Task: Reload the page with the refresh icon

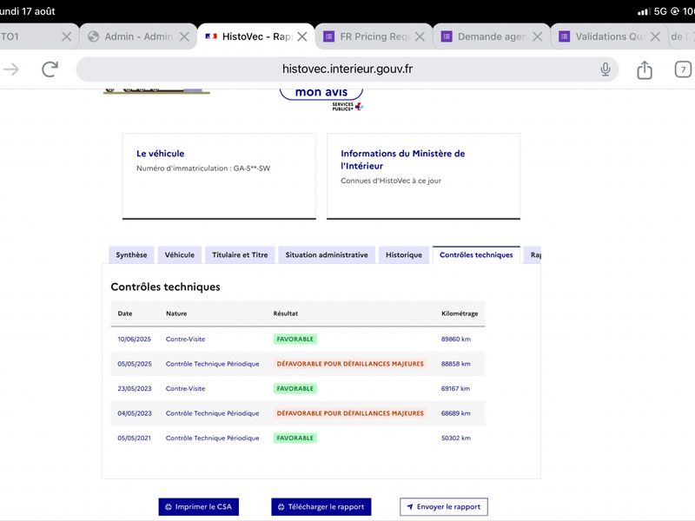Action: (50, 69)
